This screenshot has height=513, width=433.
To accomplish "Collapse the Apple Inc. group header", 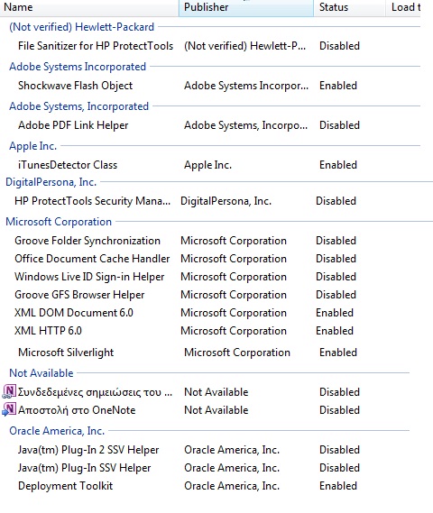I will [x=33, y=145].
